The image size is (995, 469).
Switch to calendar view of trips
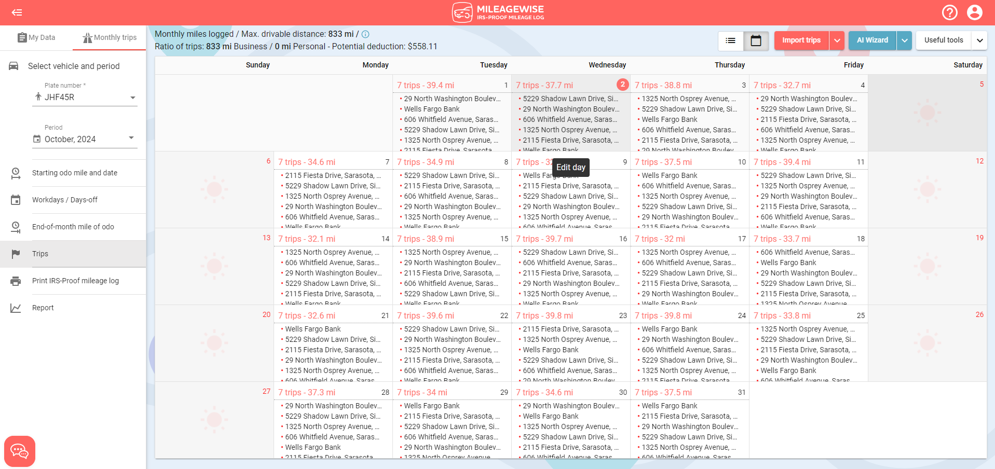[756, 40]
